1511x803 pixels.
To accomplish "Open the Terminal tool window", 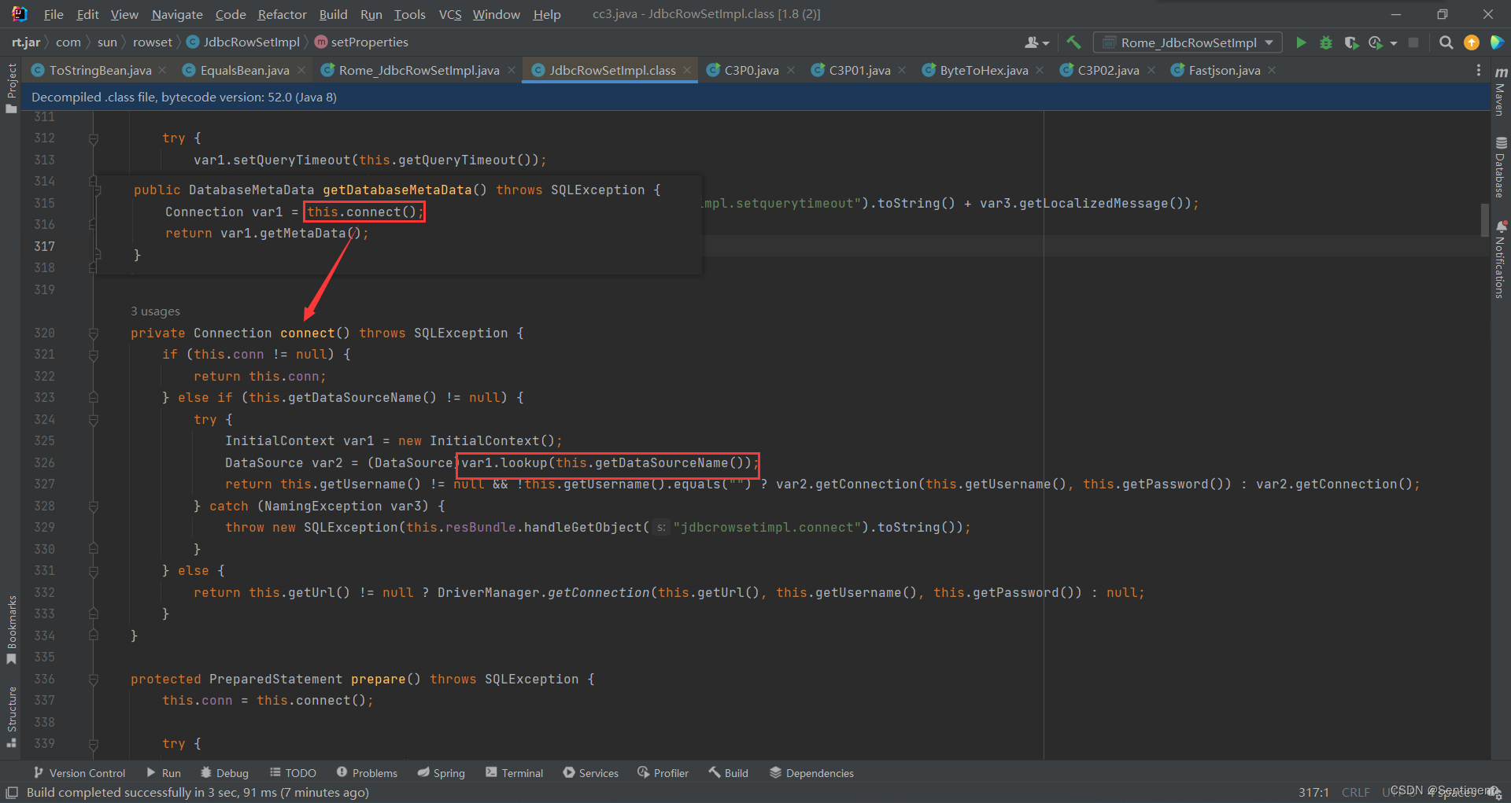I will tap(514, 773).
